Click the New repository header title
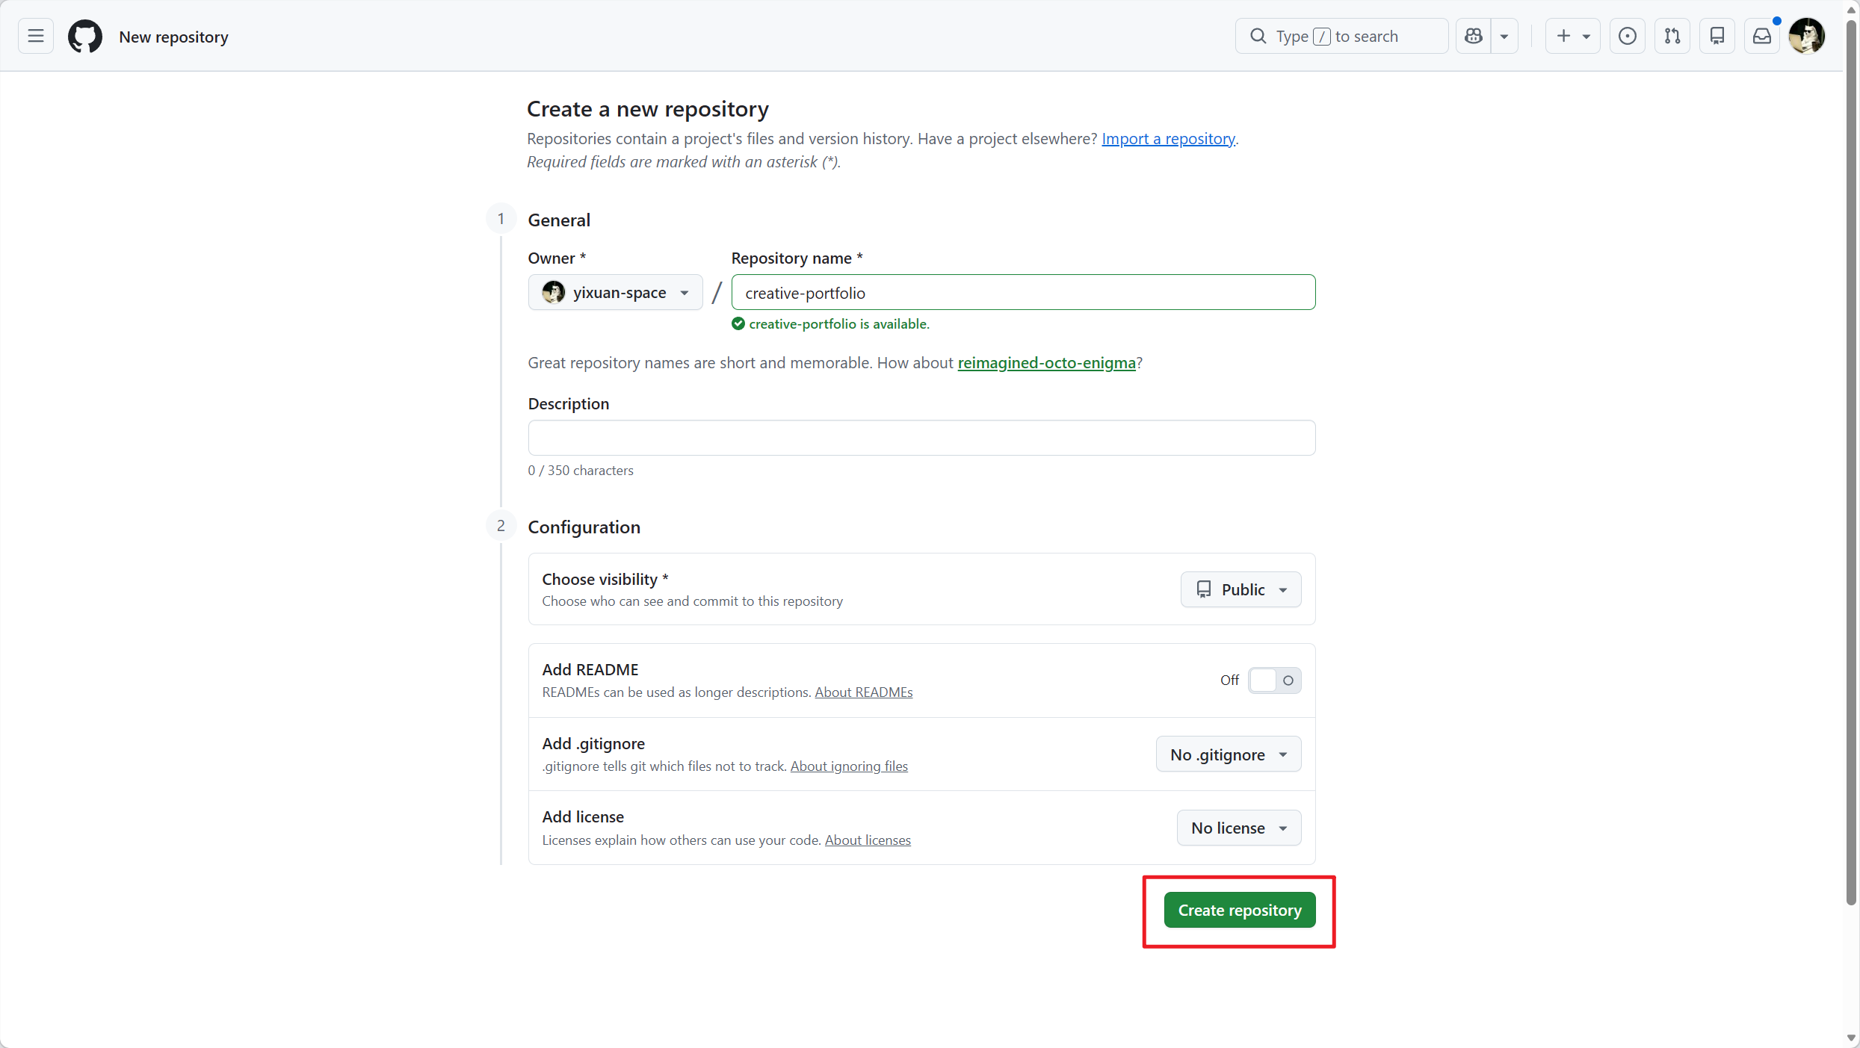Image resolution: width=1860 pixels, height=1048 pixels. click(x=173, y=37)
